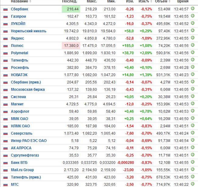Screen dimensions: 198x187
Task: Click the Russian flag icon beside Система
Action: coord(5,97)
